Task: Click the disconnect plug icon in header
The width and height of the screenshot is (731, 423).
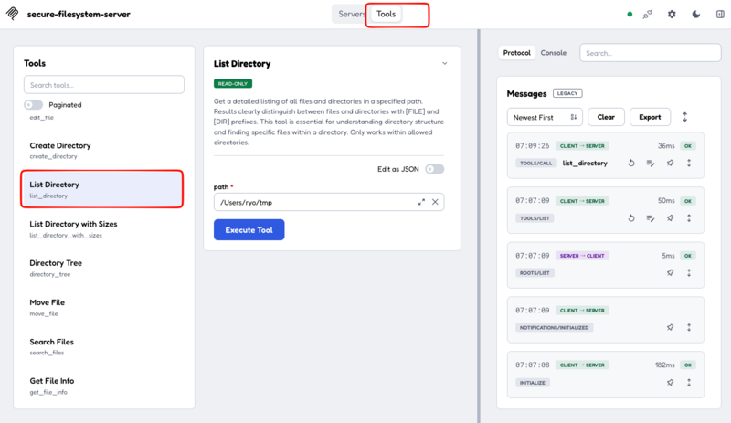Action: tap(648, 15)
